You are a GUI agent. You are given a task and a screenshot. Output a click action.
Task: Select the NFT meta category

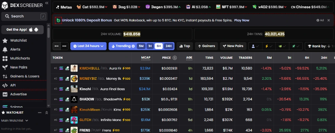pos(232,7)
